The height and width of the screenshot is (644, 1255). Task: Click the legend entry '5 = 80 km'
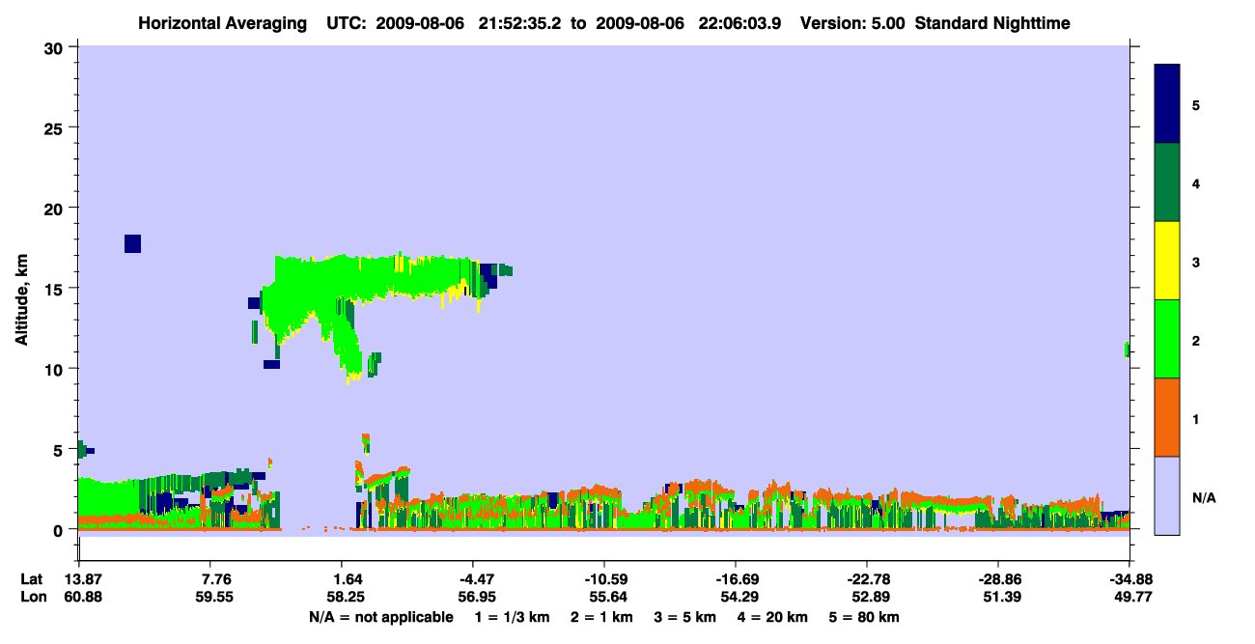pyautogui.click(x=864, y=617)
